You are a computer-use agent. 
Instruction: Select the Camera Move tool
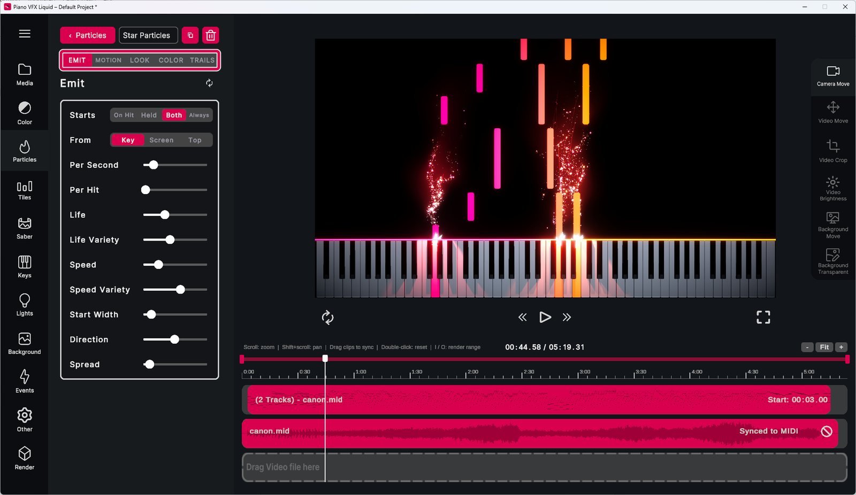[833, 75]
